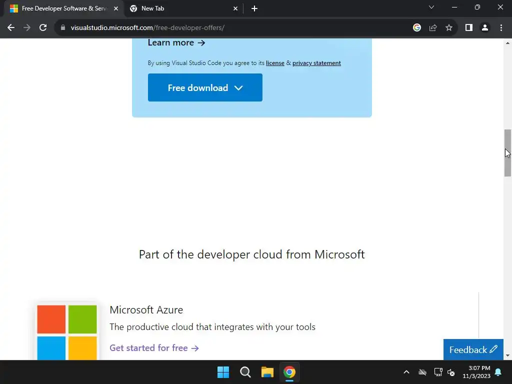Bookmark this tab with star icon
512x384 pixels.
pos(449,28)
